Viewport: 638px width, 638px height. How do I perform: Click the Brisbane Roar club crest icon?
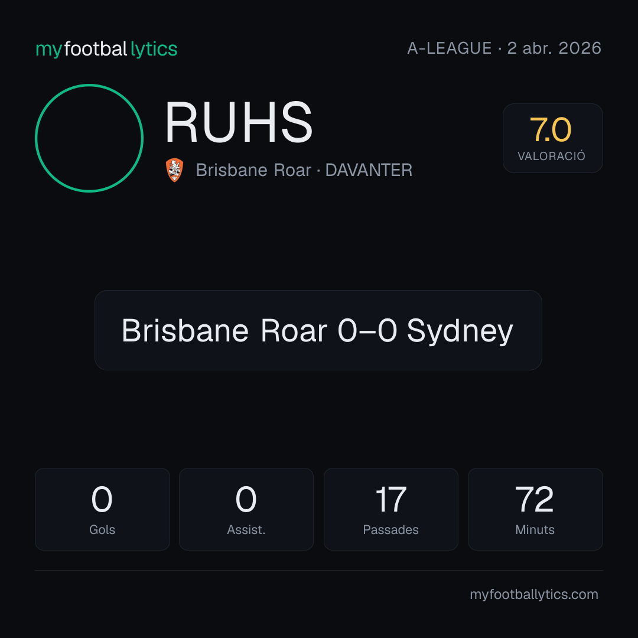tap(174, 170)
